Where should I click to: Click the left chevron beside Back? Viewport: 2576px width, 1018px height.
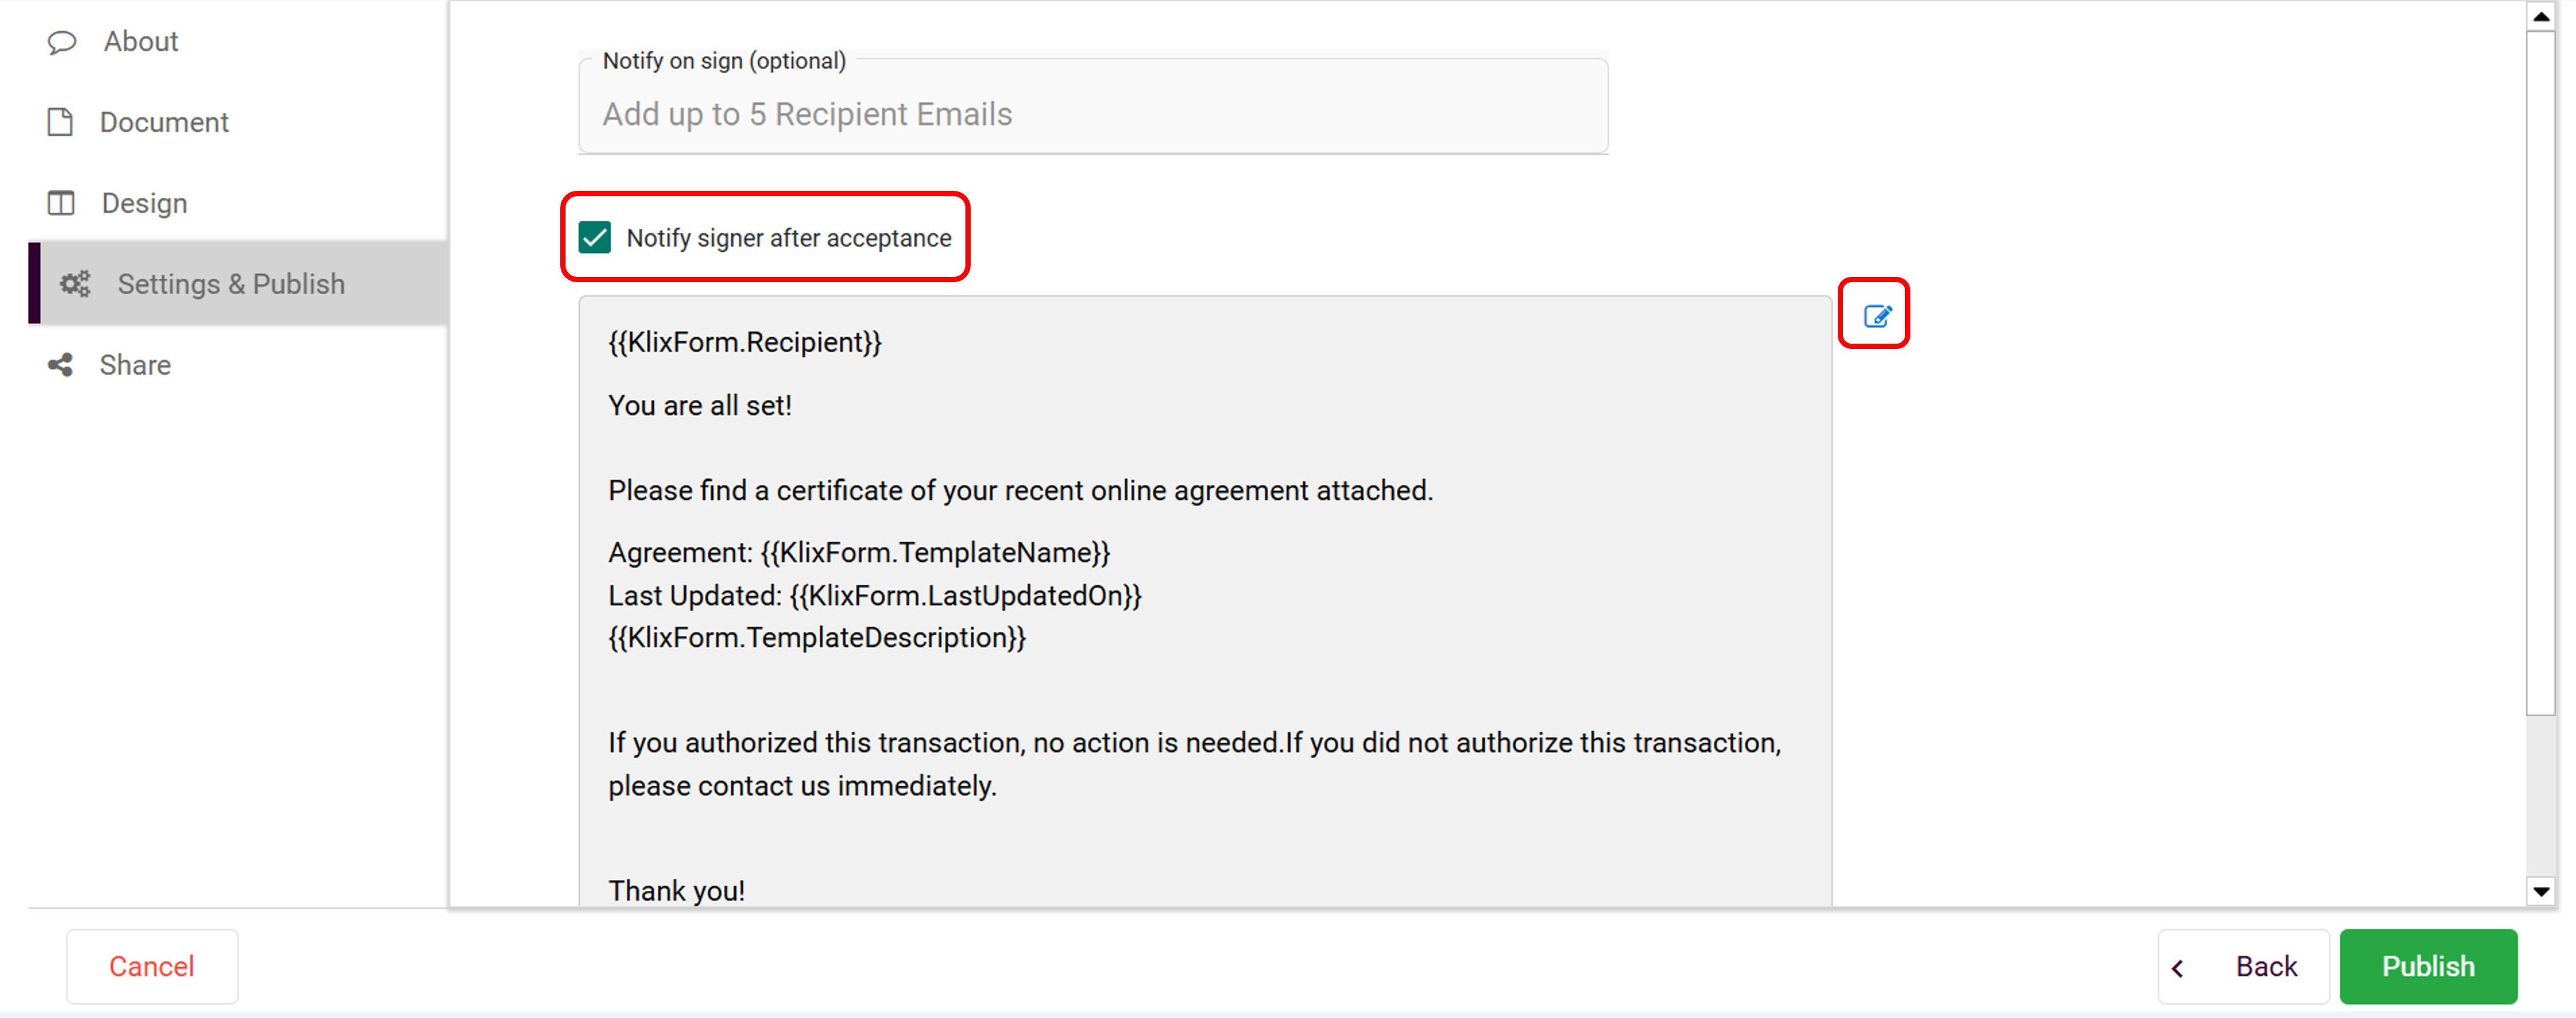coord(2177,967)
